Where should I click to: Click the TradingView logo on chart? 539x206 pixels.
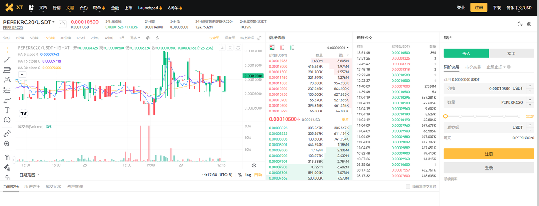(23, 113)
